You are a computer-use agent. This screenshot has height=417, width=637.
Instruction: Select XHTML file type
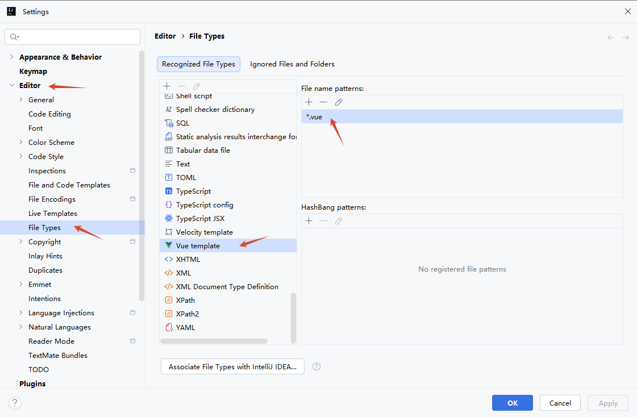coord(228,260)
